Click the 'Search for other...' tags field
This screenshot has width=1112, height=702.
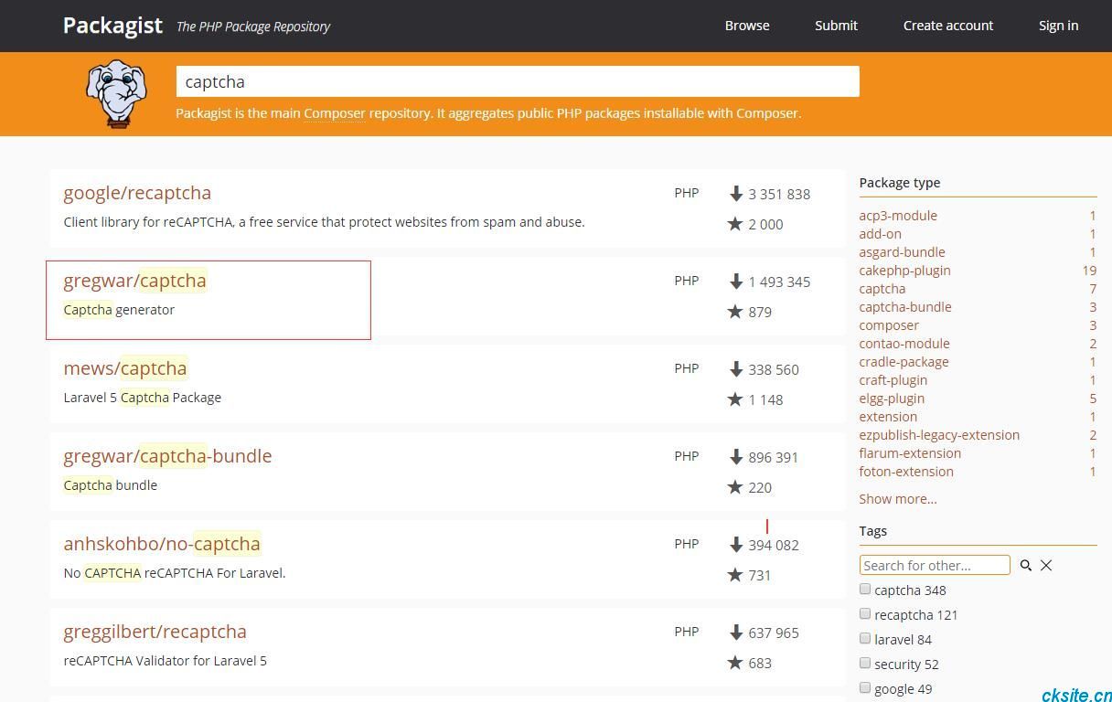coord(935,565)
